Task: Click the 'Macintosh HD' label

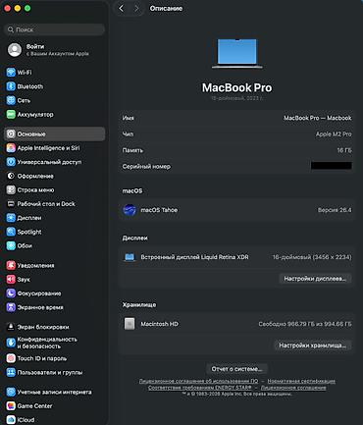Action: (159, 324)
